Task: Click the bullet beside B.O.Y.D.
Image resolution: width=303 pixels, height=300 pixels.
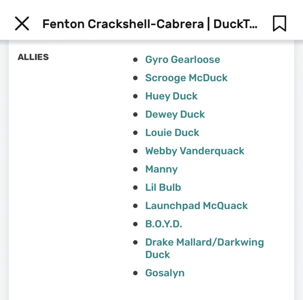Action: tap(136, 224)
